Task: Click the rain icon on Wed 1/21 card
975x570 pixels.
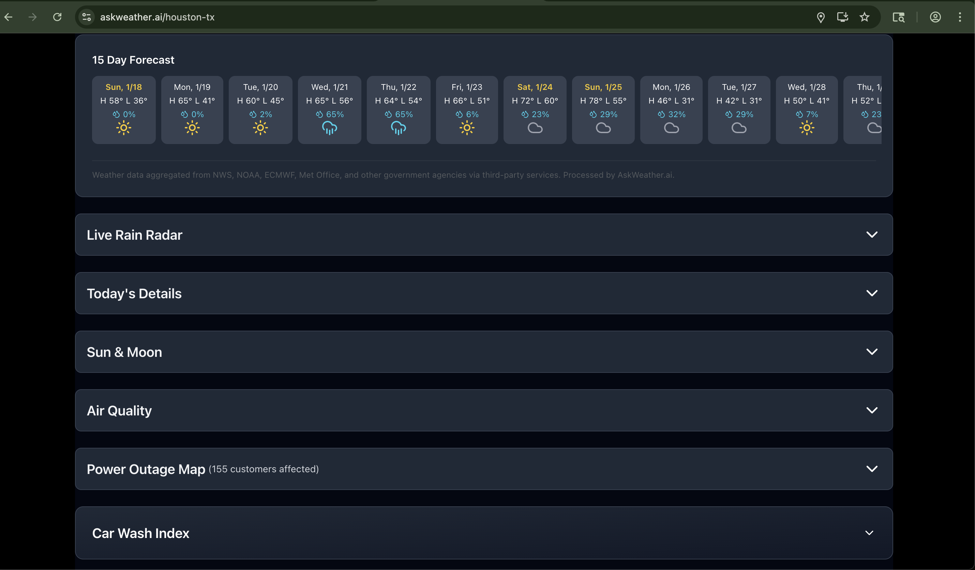Action: (x=329, y=128)
